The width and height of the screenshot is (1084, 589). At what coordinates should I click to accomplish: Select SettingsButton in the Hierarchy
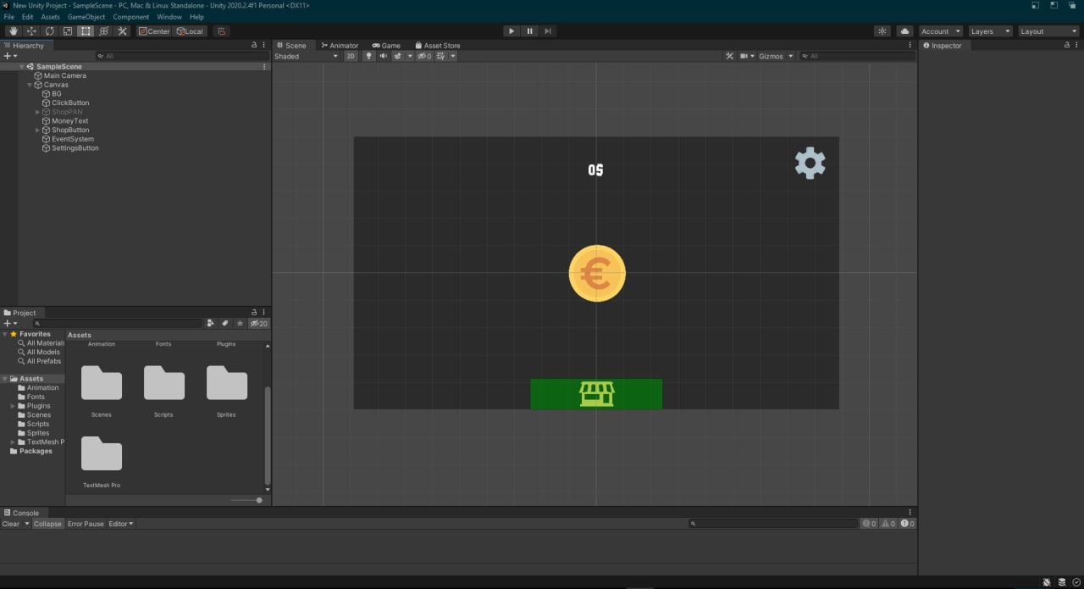[75, 148]
